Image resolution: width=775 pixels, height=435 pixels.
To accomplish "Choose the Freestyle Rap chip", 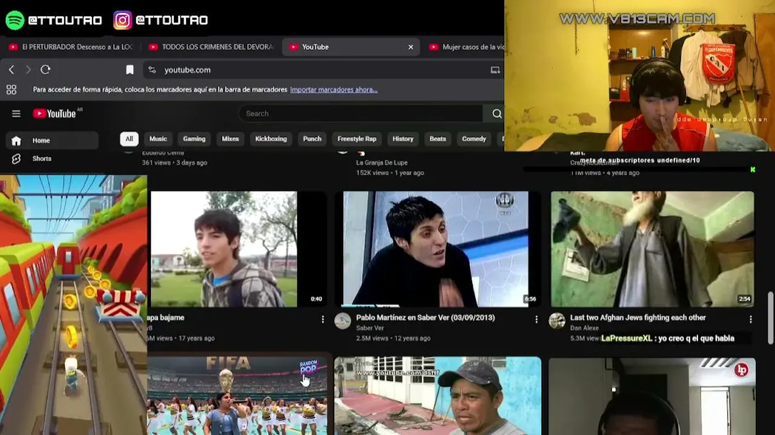I will pos(357,139).
